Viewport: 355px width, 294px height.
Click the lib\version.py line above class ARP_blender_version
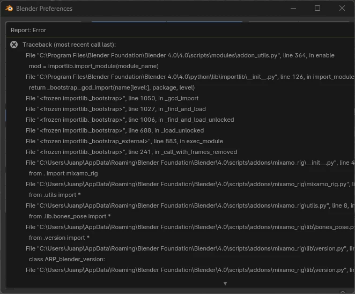190,249
